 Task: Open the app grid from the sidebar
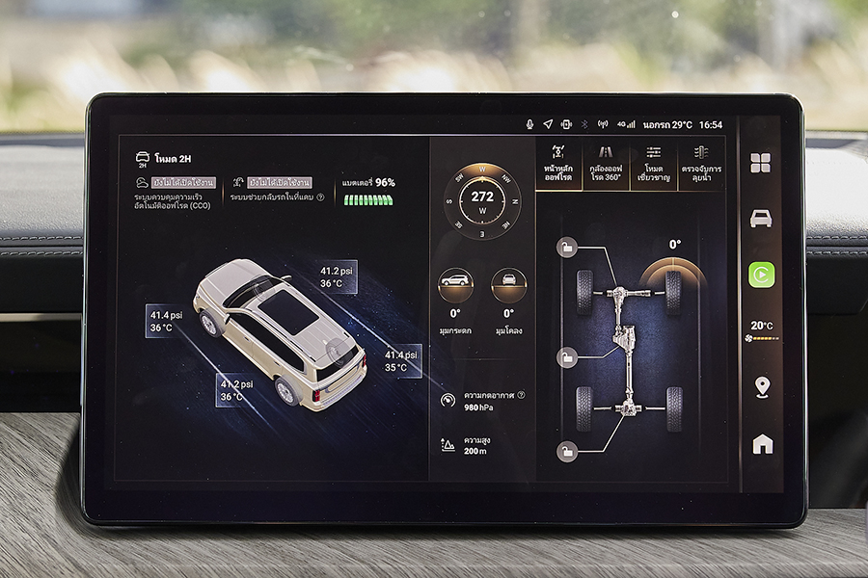[761, 163]
